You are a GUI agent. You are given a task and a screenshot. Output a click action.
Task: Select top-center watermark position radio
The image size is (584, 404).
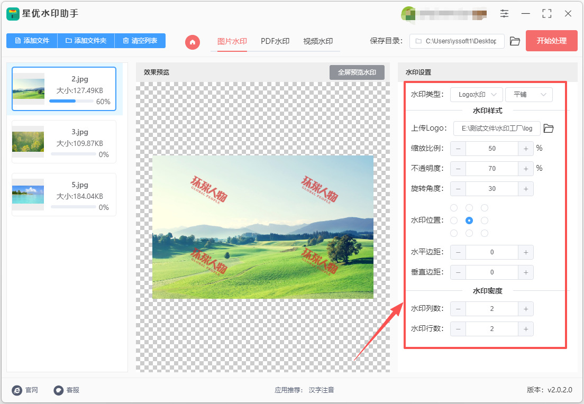pos(469,208)
